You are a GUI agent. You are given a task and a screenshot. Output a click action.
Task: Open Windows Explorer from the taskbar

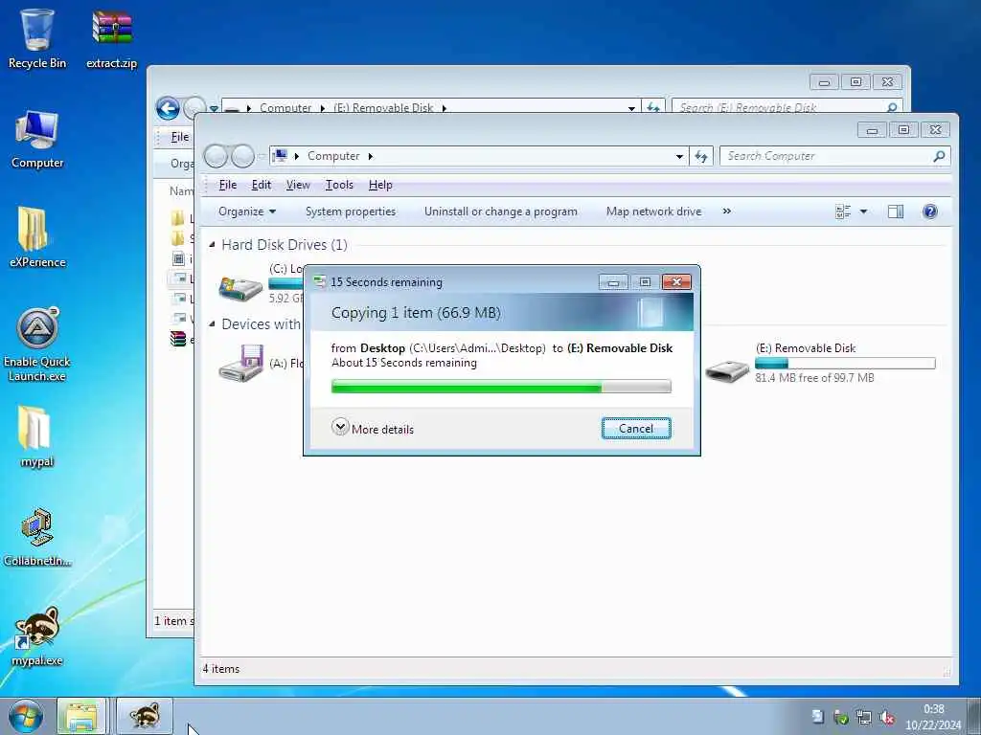pyautogui.click(x=82, y=716)
